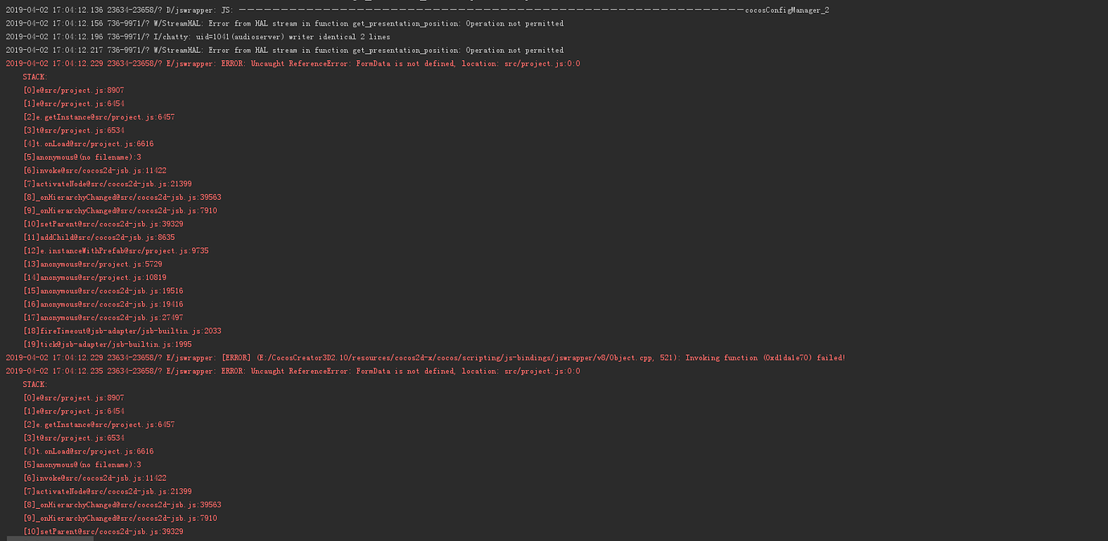Viewport: 1108px width, 541px height.
Task: Click the horizontal scrollbar thumb at the bottom
Action: [50, 538]
